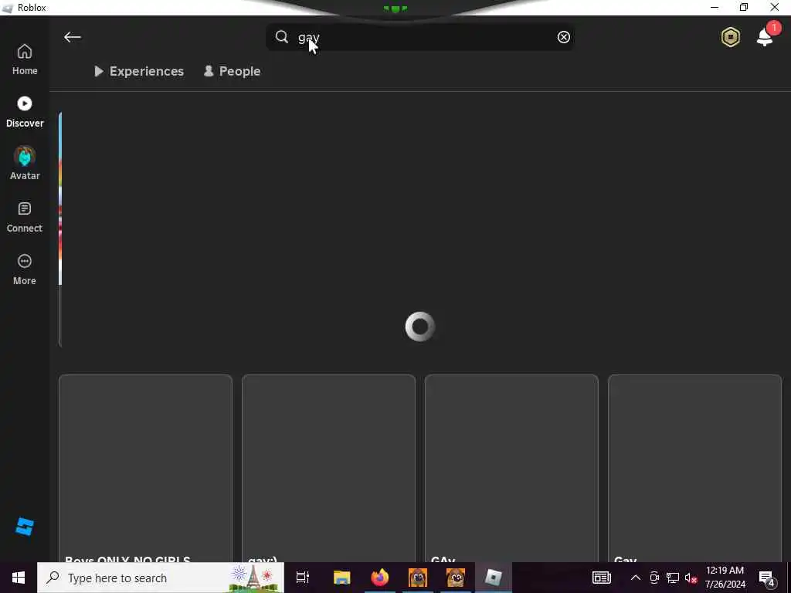Open Meet Now camera tray icon
The image size is (791, 593).
tap(654, 578)
